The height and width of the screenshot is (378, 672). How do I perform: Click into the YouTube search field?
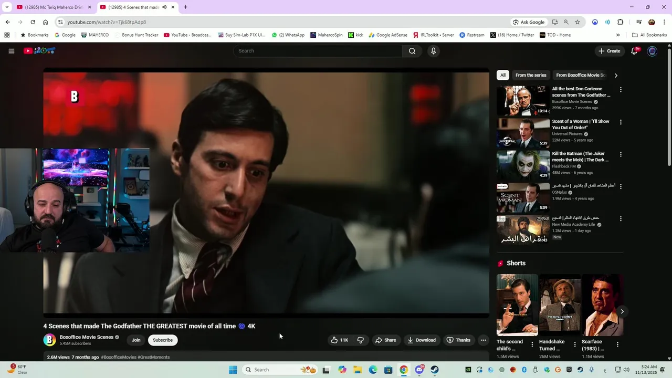click(x=318, y=51)
